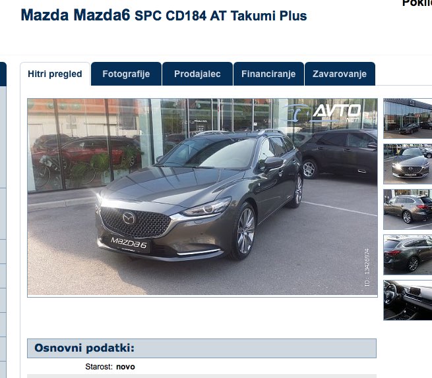Click the Mazda Mazda6 Takumi Plus title
The height and width of the screenshot is (378, 432).
coord(164,15)
